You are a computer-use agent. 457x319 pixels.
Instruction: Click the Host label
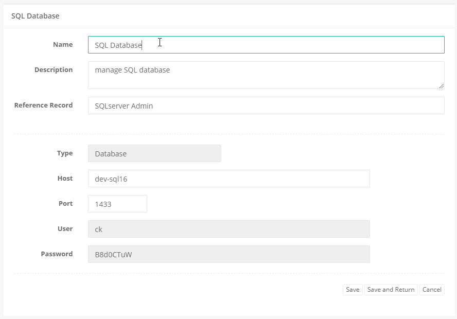point(65,178)
